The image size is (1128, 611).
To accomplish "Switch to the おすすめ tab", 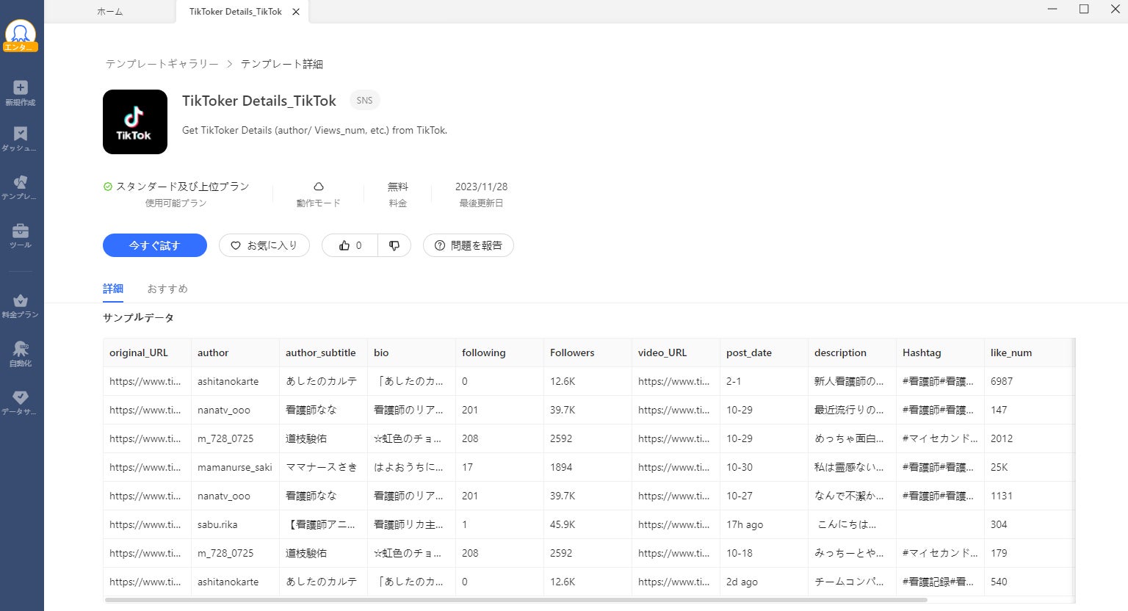I will coord(167,289).
